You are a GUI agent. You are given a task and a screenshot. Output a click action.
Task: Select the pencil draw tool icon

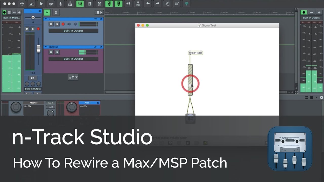click(x=51, y=4)
